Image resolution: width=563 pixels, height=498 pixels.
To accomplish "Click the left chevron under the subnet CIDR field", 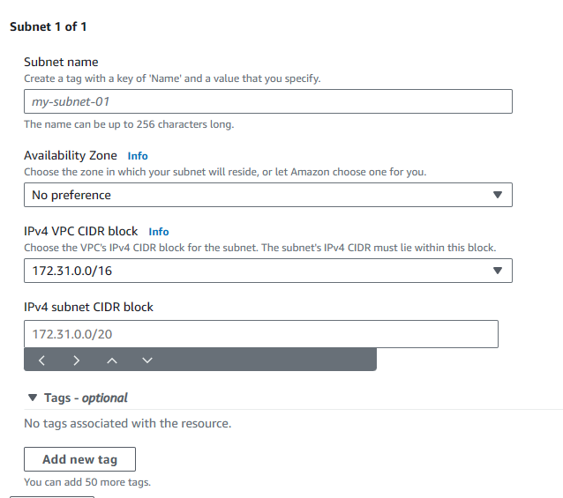I will pos(41,360).
